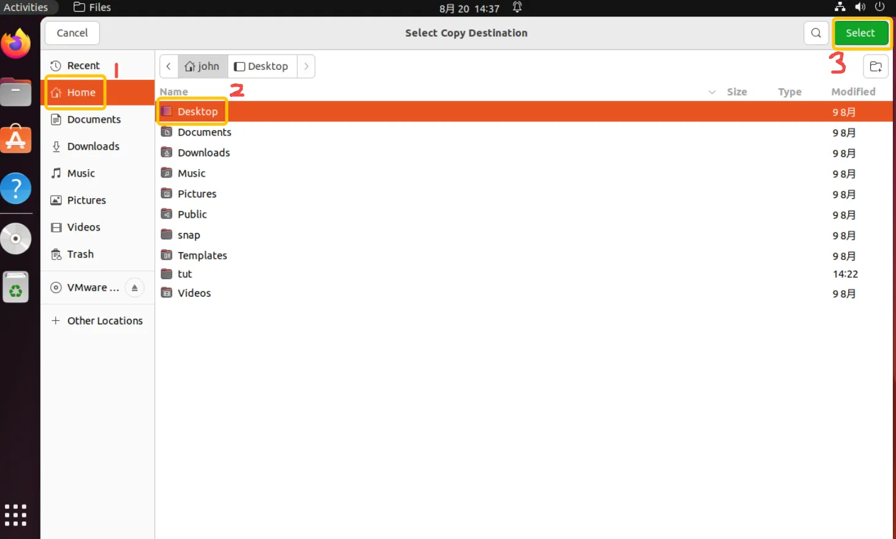
Task: Sort files by the Type column
Action: pyautogui.click(x=789, y=92)
